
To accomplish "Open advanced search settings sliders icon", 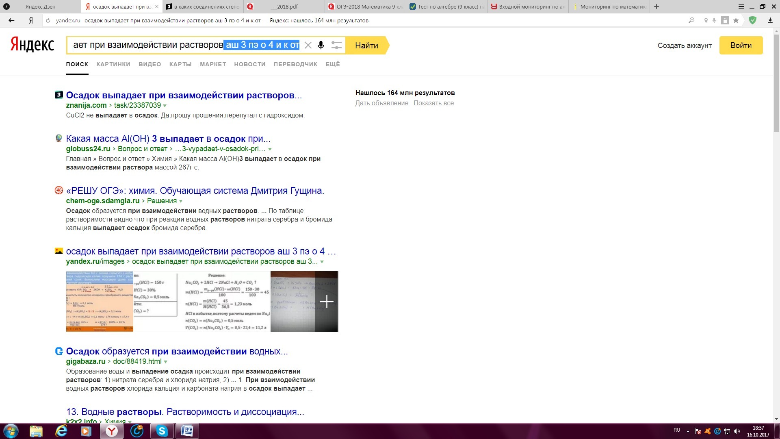I will (336, 45).
